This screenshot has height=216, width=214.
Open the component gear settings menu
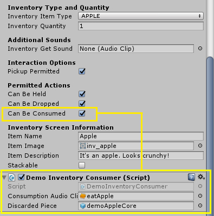[201, 177]
